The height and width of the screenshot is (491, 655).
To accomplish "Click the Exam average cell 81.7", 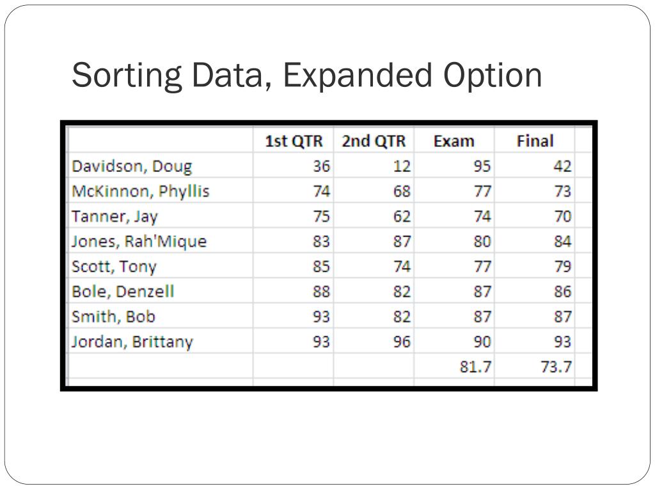I will 454,366.
